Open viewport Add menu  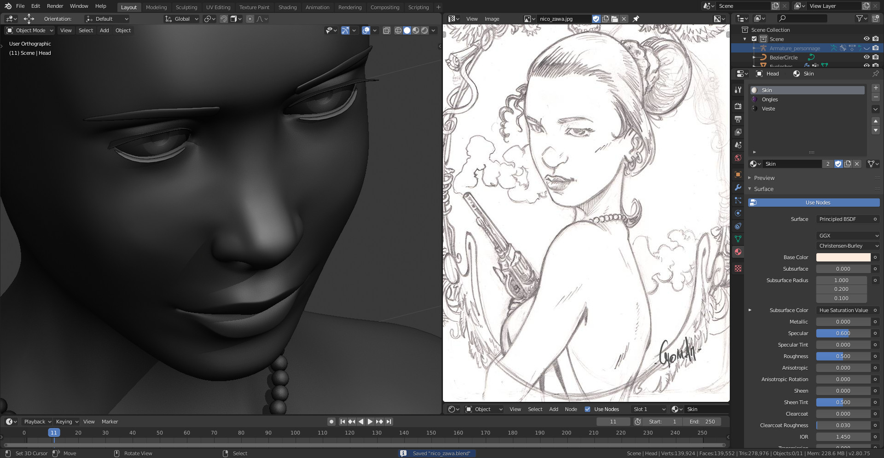(105, 30)
